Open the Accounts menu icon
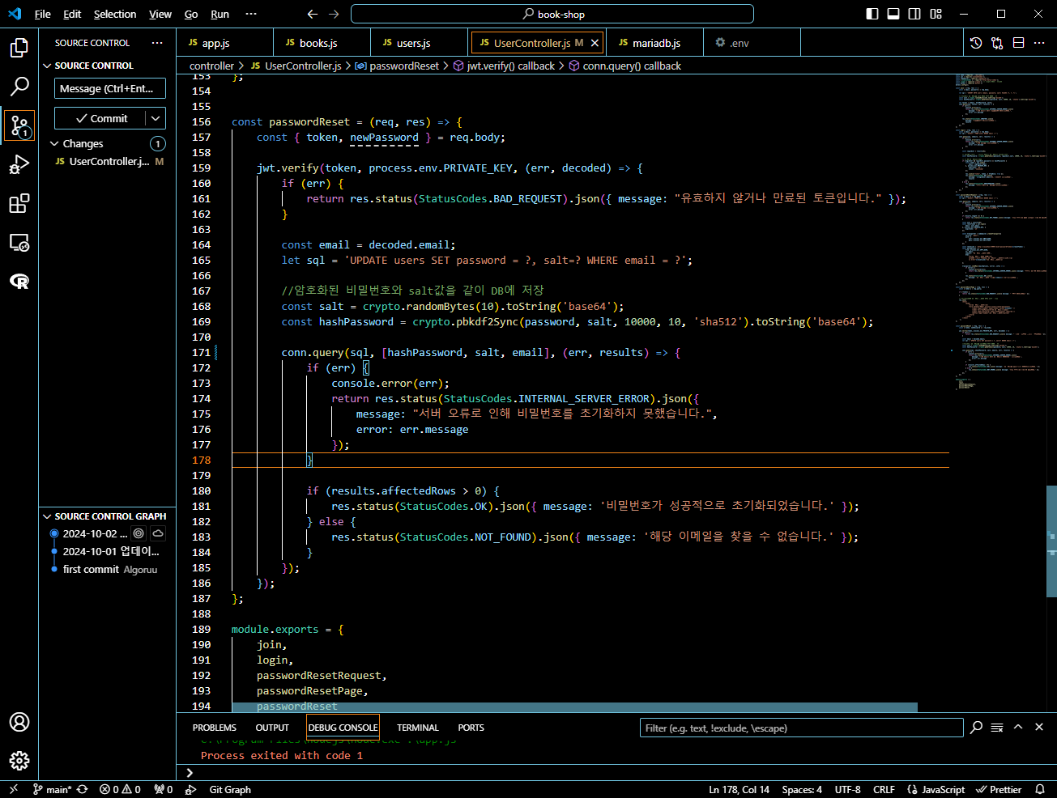 coord(19,722)
